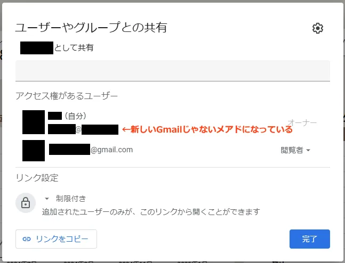Click the アクセス権があるユーザー heading
The width and height of the screenshot is (345, 263).
67,96
